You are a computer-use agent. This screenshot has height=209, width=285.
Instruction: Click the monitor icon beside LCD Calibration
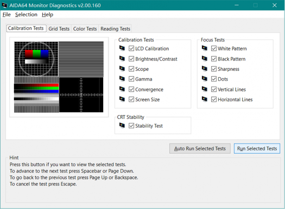(x=122, y=49)
